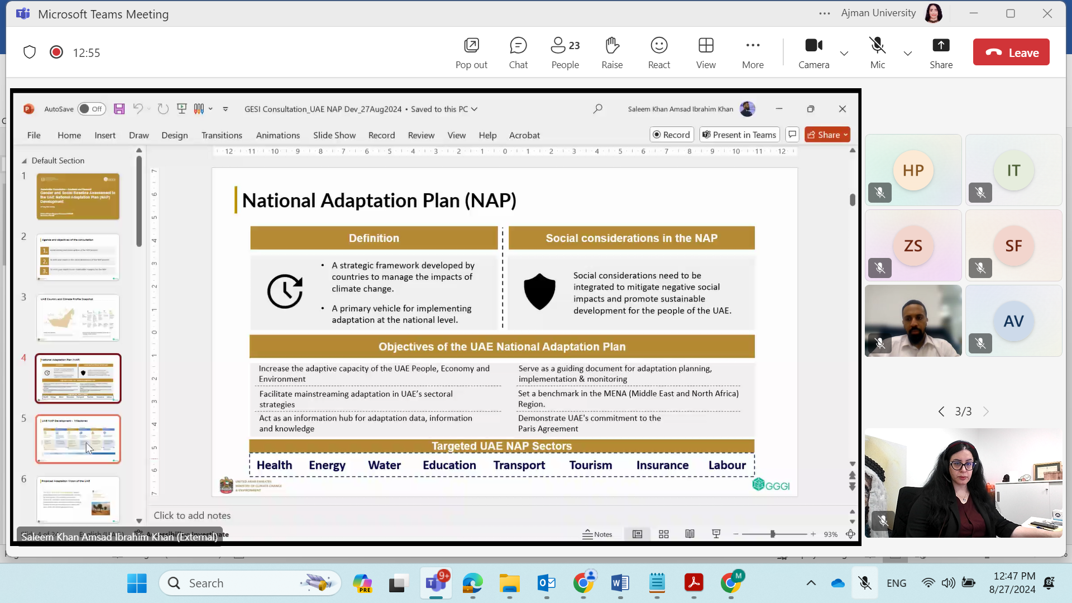Open the Ajman University profile picture
This screenshot has width=1072, height=603.
coord(934,13)
